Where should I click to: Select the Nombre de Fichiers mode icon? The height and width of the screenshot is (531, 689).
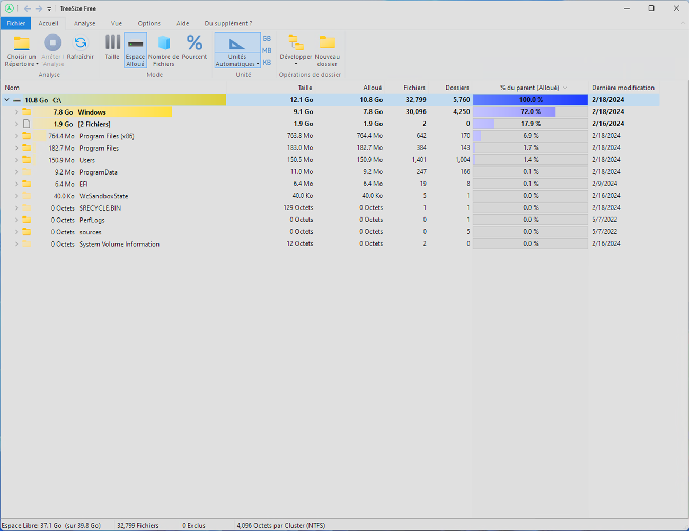(164, 43)
